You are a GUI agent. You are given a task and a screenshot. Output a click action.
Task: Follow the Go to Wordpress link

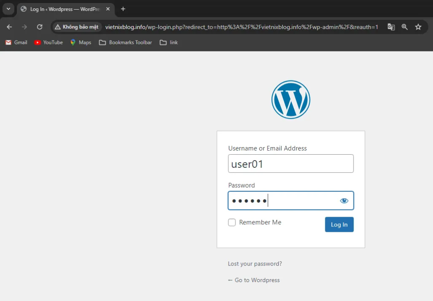254,280
